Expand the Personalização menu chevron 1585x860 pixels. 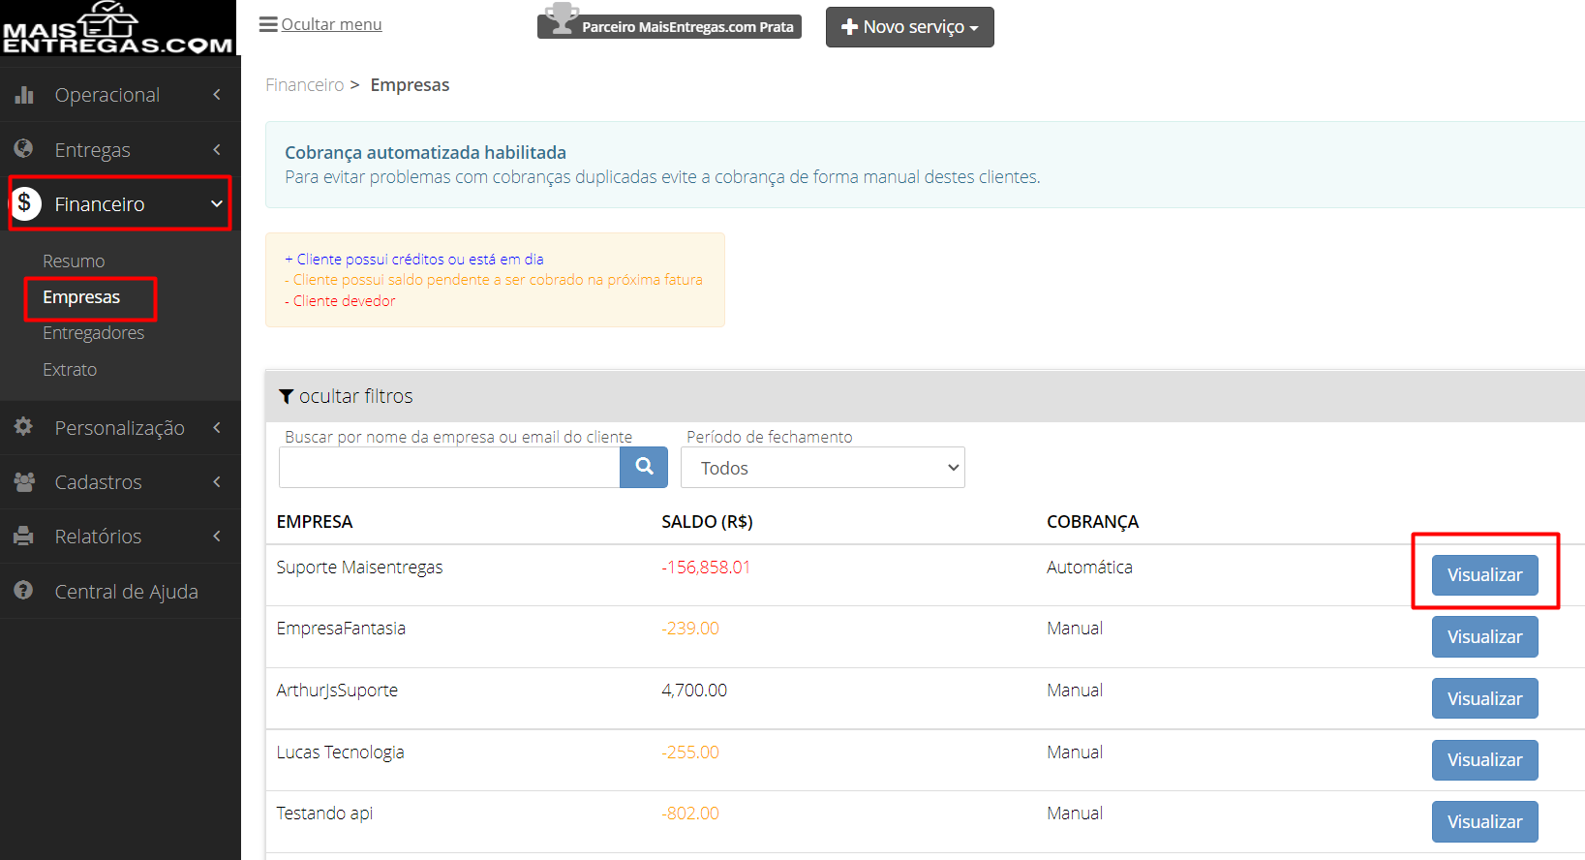(x=217, y=427)
